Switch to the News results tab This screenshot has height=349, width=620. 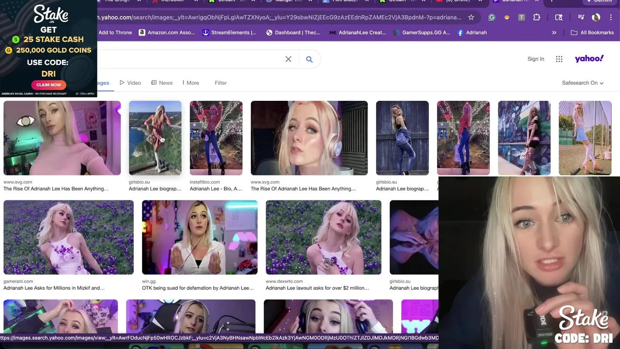click(x=162, y=83)
